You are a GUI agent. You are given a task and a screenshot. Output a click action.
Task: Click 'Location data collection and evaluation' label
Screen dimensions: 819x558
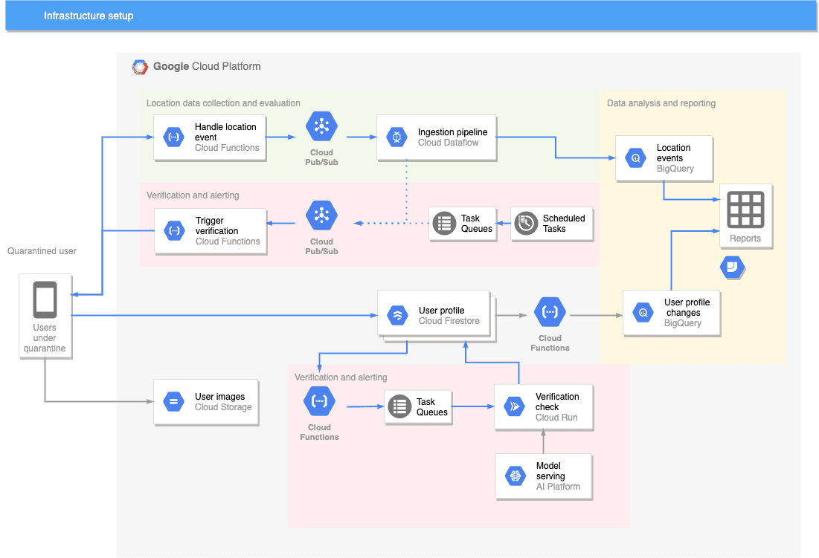(223, 103)
